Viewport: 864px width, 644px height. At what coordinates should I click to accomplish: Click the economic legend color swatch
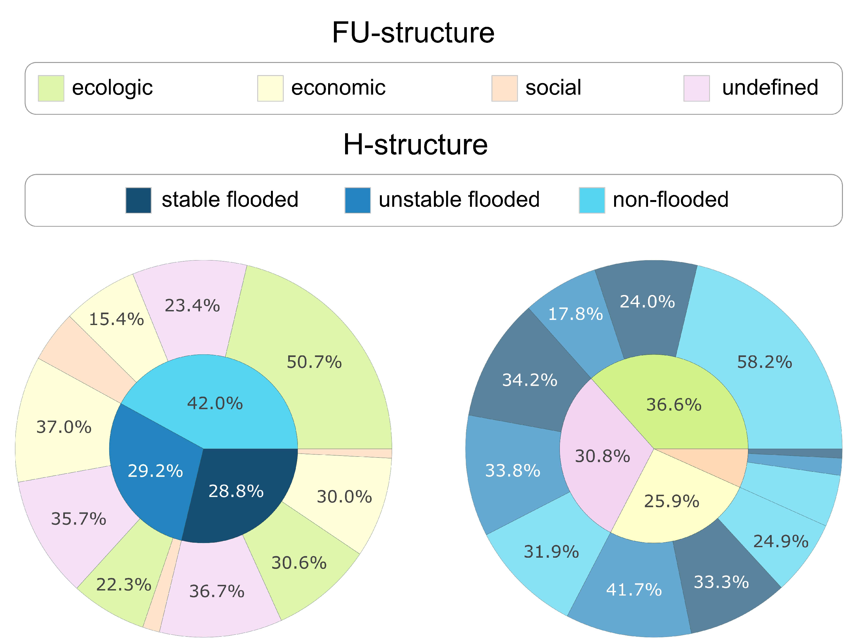click(x=270, y=89)
